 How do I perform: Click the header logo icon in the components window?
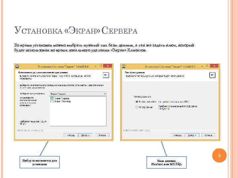[106, 75]
